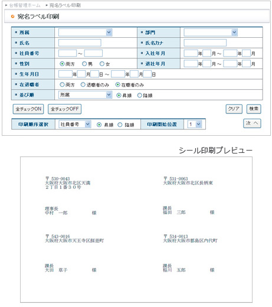This screenshot has width=272, height=307.
Task: Click the 次へ button
Action: [x=252, y=123]
